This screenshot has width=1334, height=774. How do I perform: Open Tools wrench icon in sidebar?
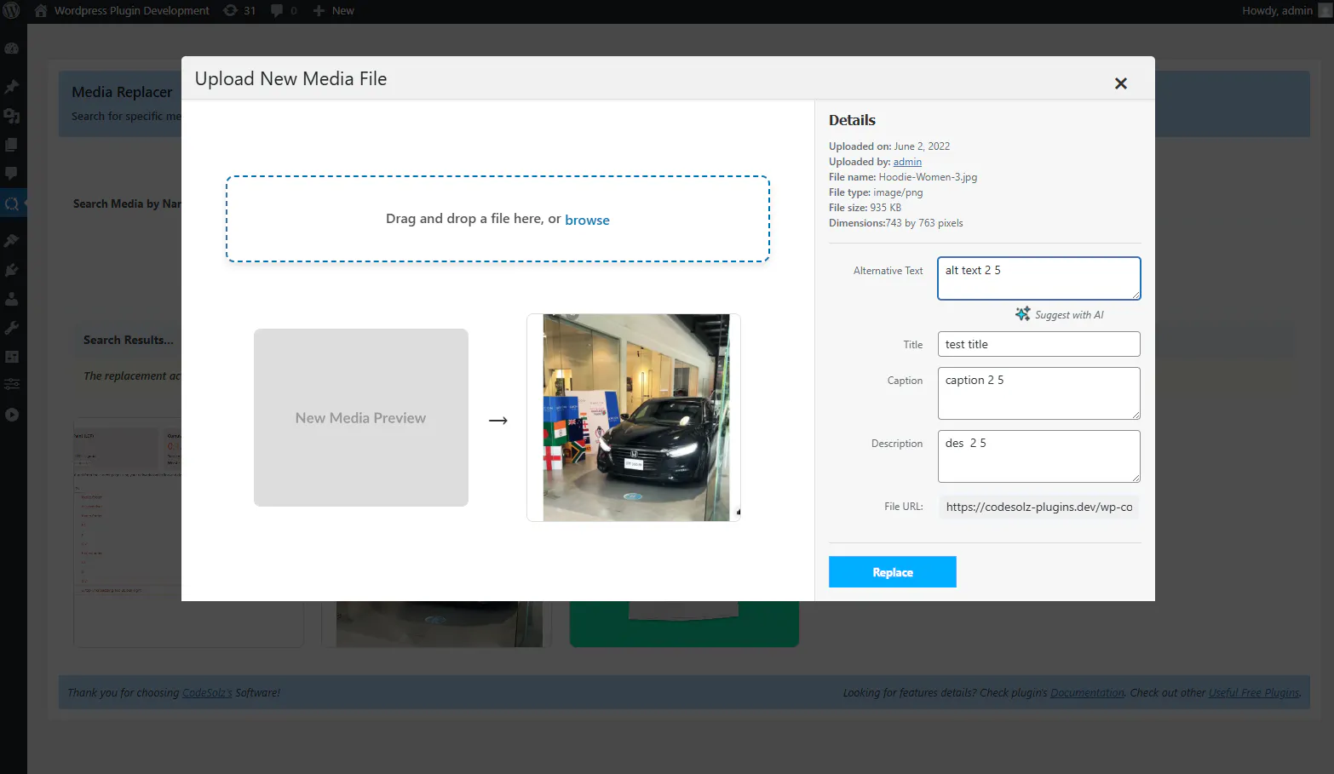point(12,328)
